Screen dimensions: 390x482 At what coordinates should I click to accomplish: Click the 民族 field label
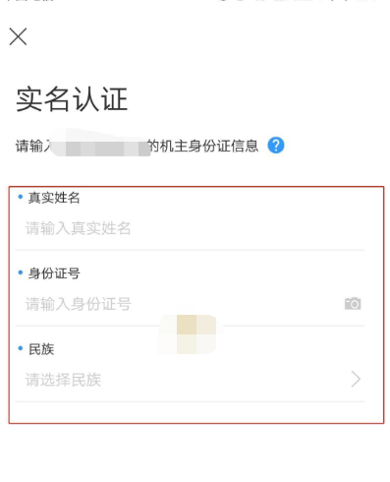pyautogui.click(x=41, y=349)
